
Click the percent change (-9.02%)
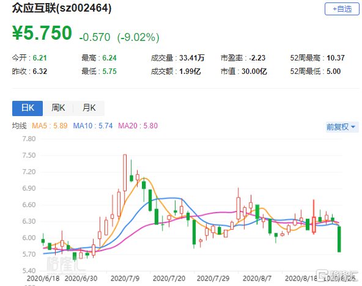tap(138, 37)
